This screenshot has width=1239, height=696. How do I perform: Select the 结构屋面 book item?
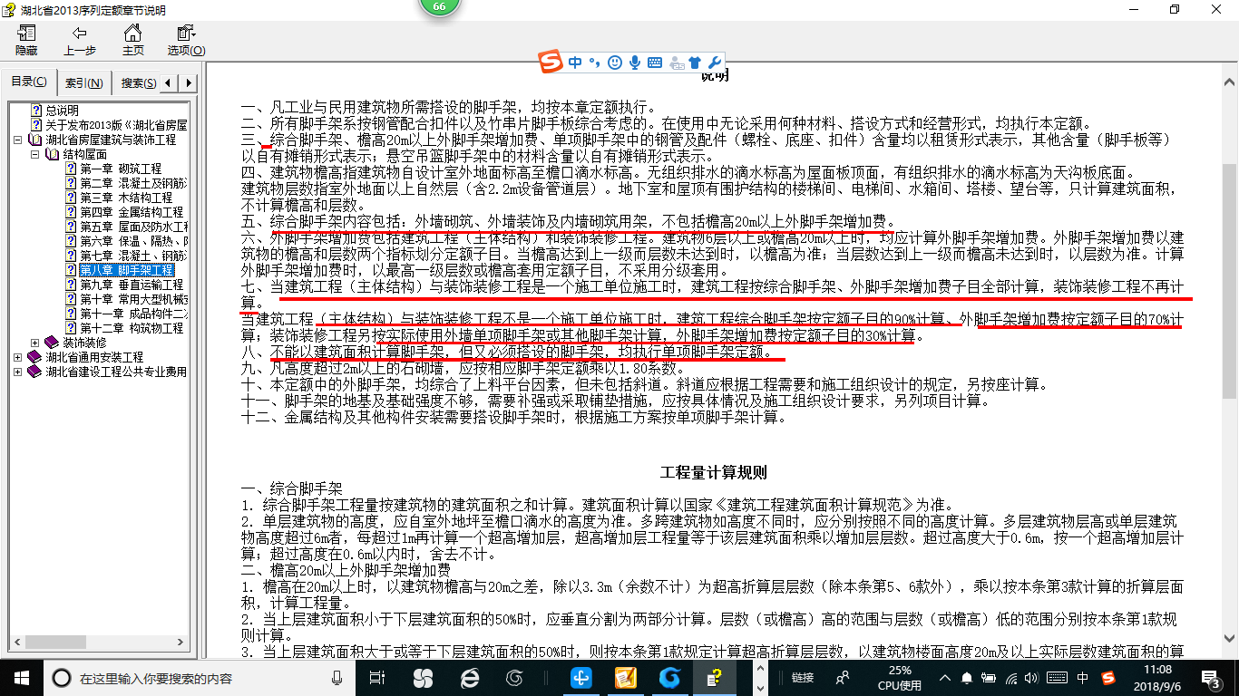coord(84,154)
